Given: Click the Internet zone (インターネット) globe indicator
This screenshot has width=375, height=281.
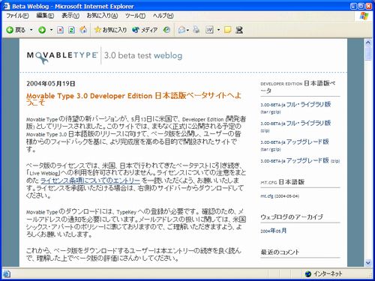Looking at the screenshot, I should (323, 274).
